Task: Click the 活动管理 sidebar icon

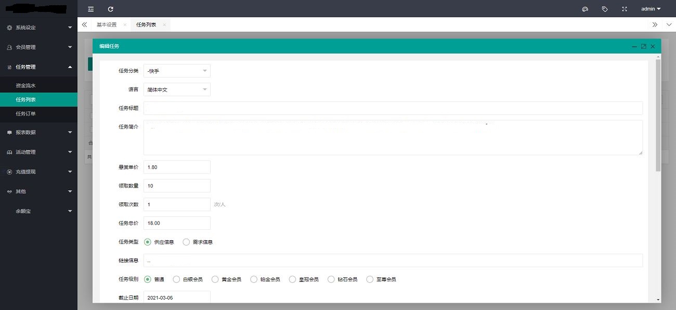Action: coord(9,152)
